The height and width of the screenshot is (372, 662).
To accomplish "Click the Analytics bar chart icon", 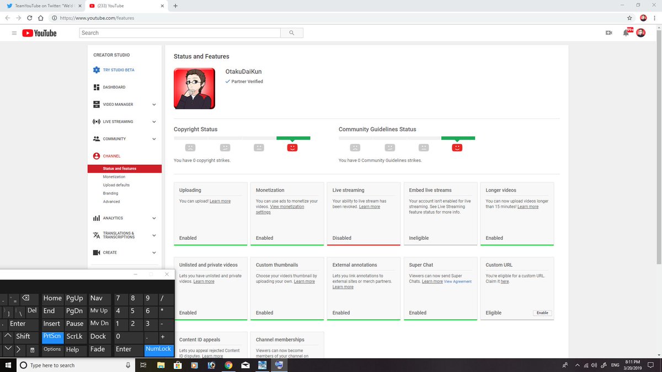I will coord(97,218).
